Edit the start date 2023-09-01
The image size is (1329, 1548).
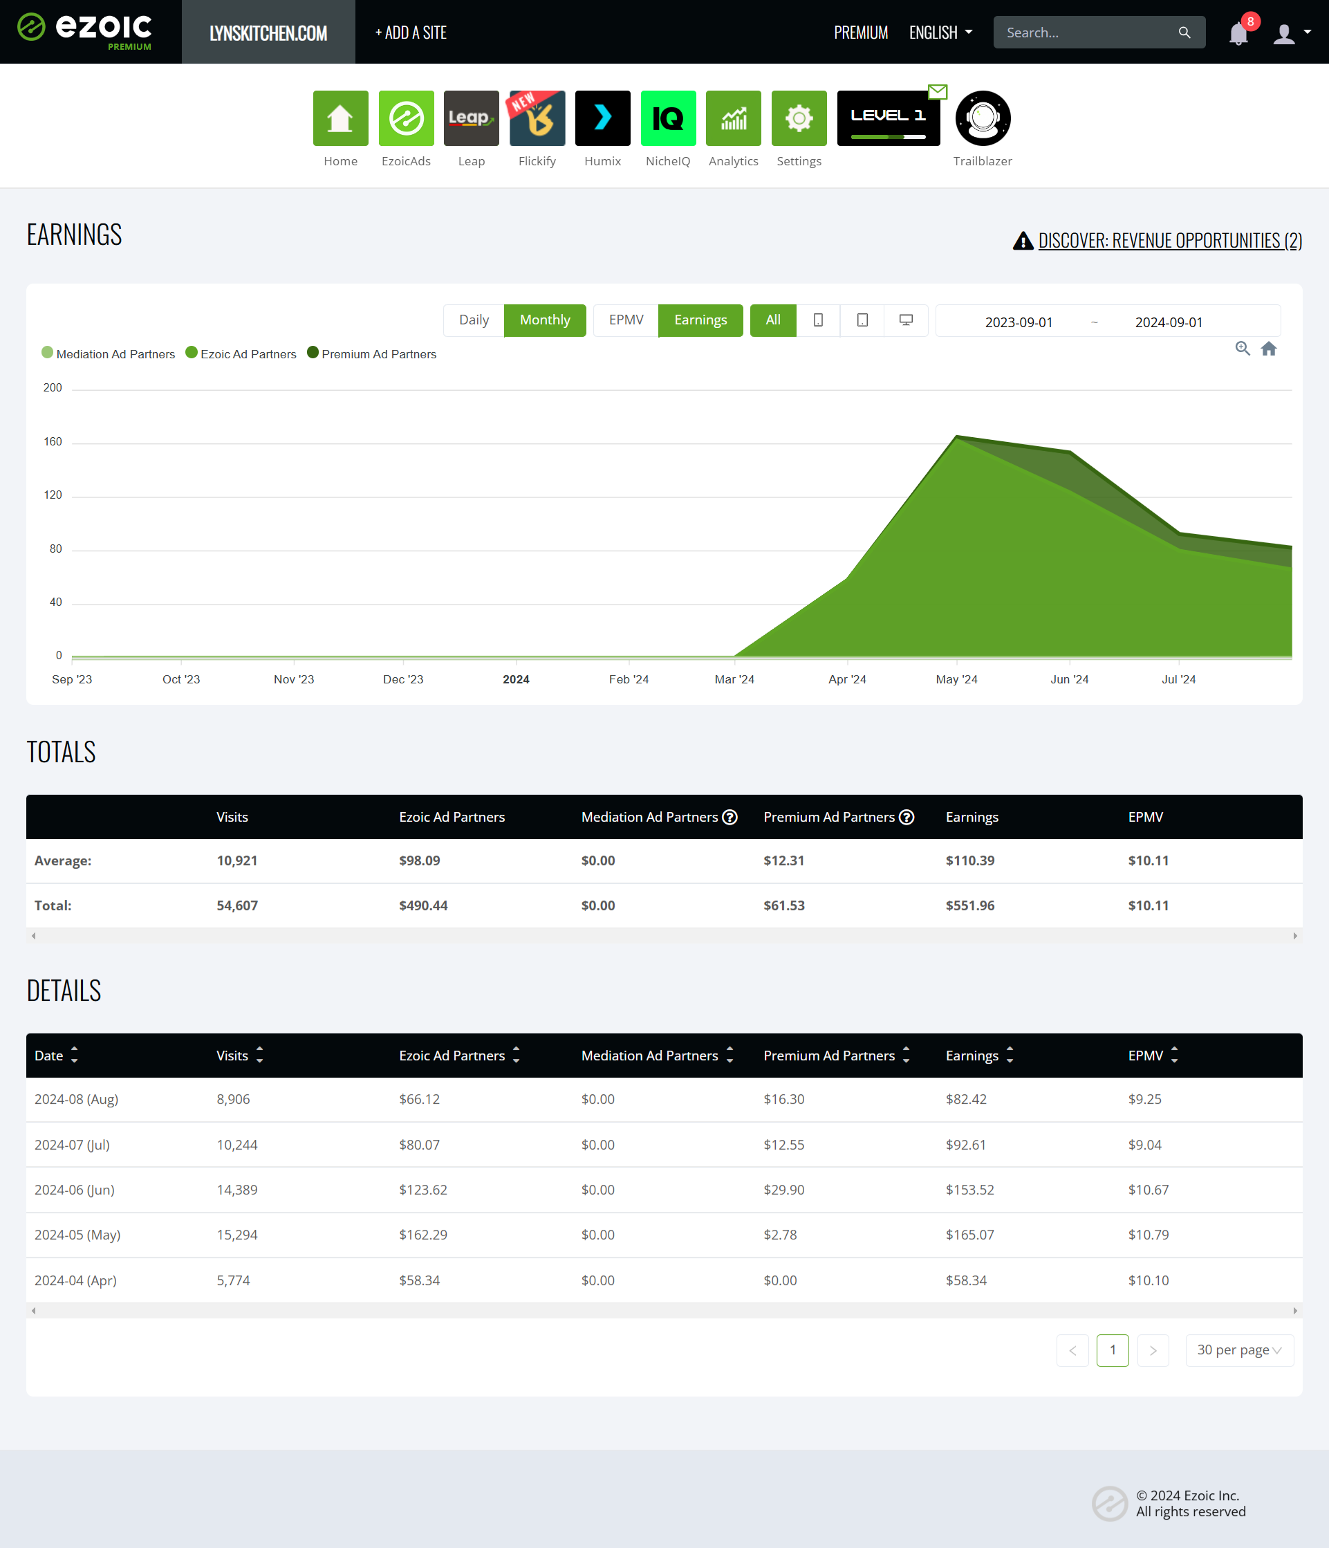click(1019, 322)
